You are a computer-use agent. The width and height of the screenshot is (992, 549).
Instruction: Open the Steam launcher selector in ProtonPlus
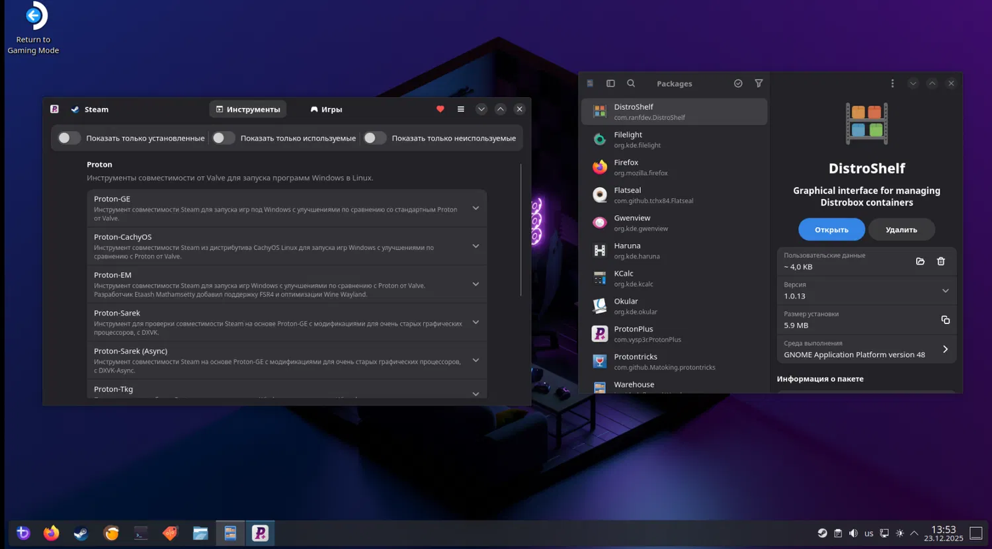90,109
